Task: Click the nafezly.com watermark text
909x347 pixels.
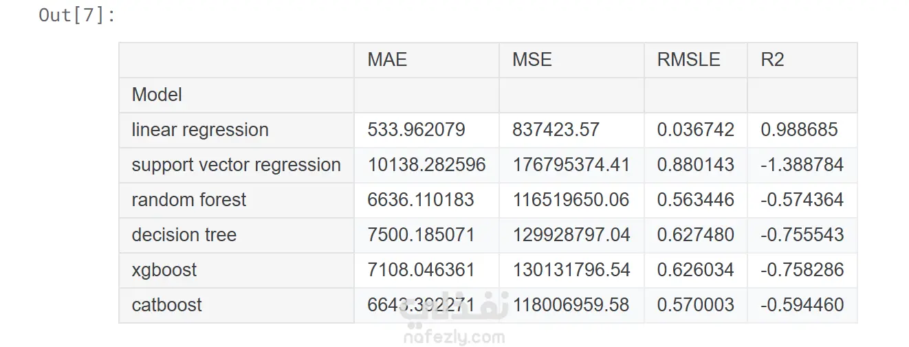Action: 454,337
